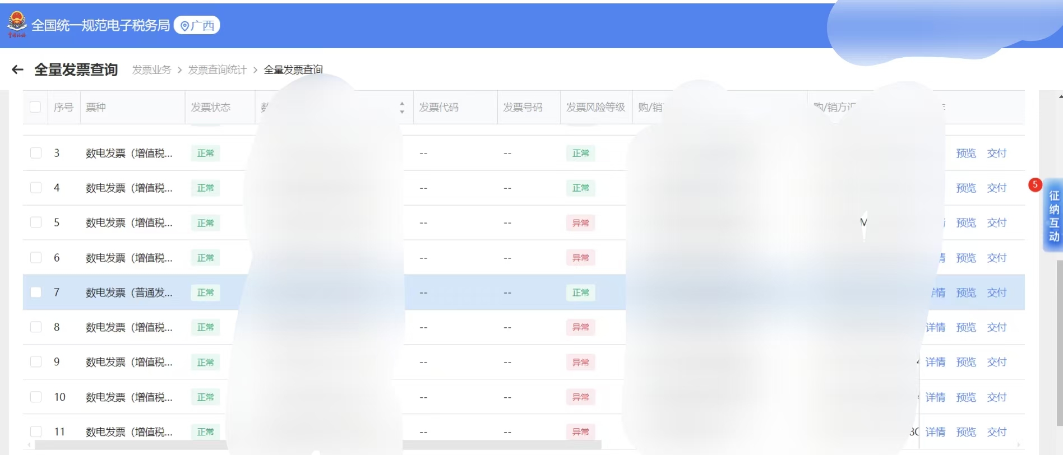1063x455 pixels.
Task: Preview invoice in highlighted row 7
Action: pyautogui.click(x=966, y=292)
